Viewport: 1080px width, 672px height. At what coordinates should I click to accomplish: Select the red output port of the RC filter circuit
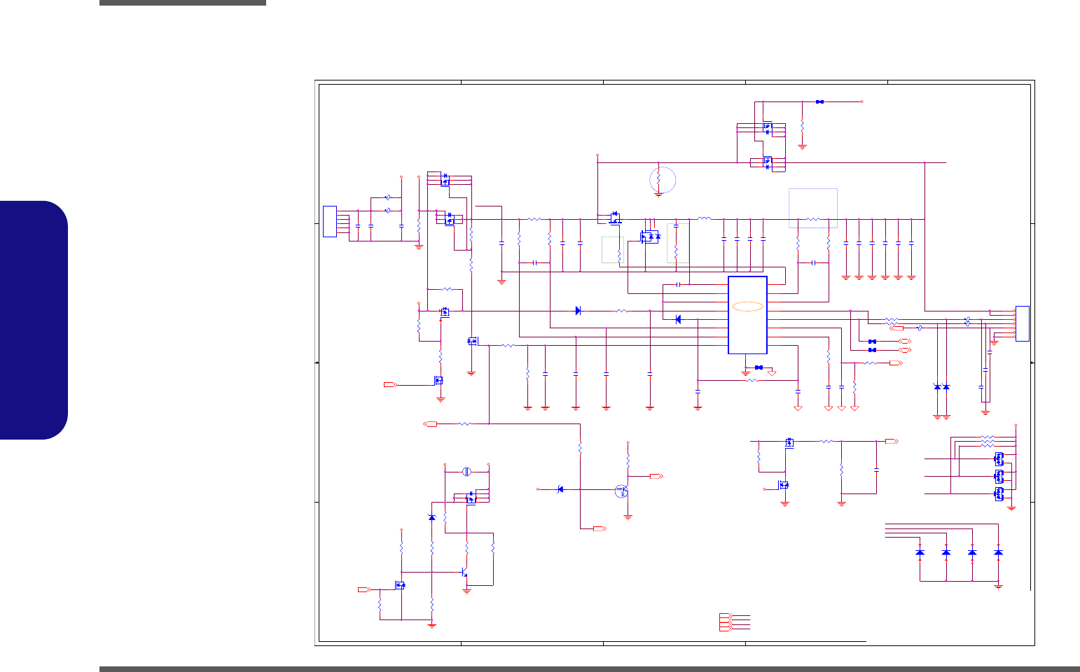coord(892,441)
